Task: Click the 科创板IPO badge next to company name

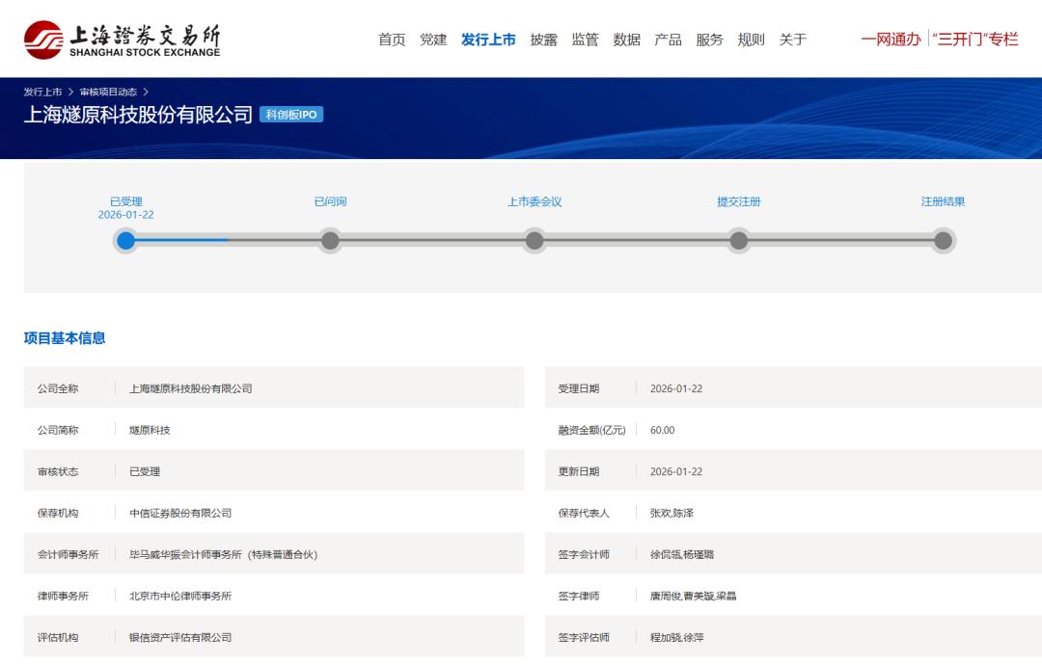Action: click(x=292, y=114)
